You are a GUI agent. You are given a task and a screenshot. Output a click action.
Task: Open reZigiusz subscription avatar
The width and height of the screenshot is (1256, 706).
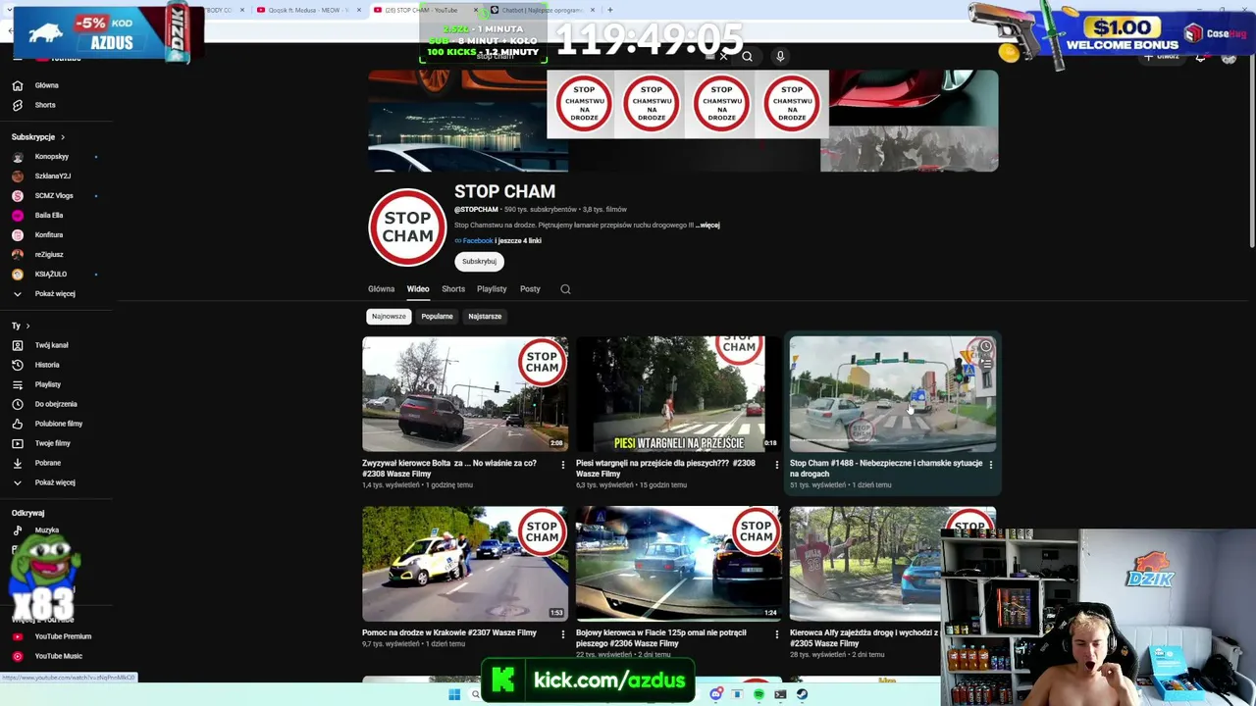(18, 255)
